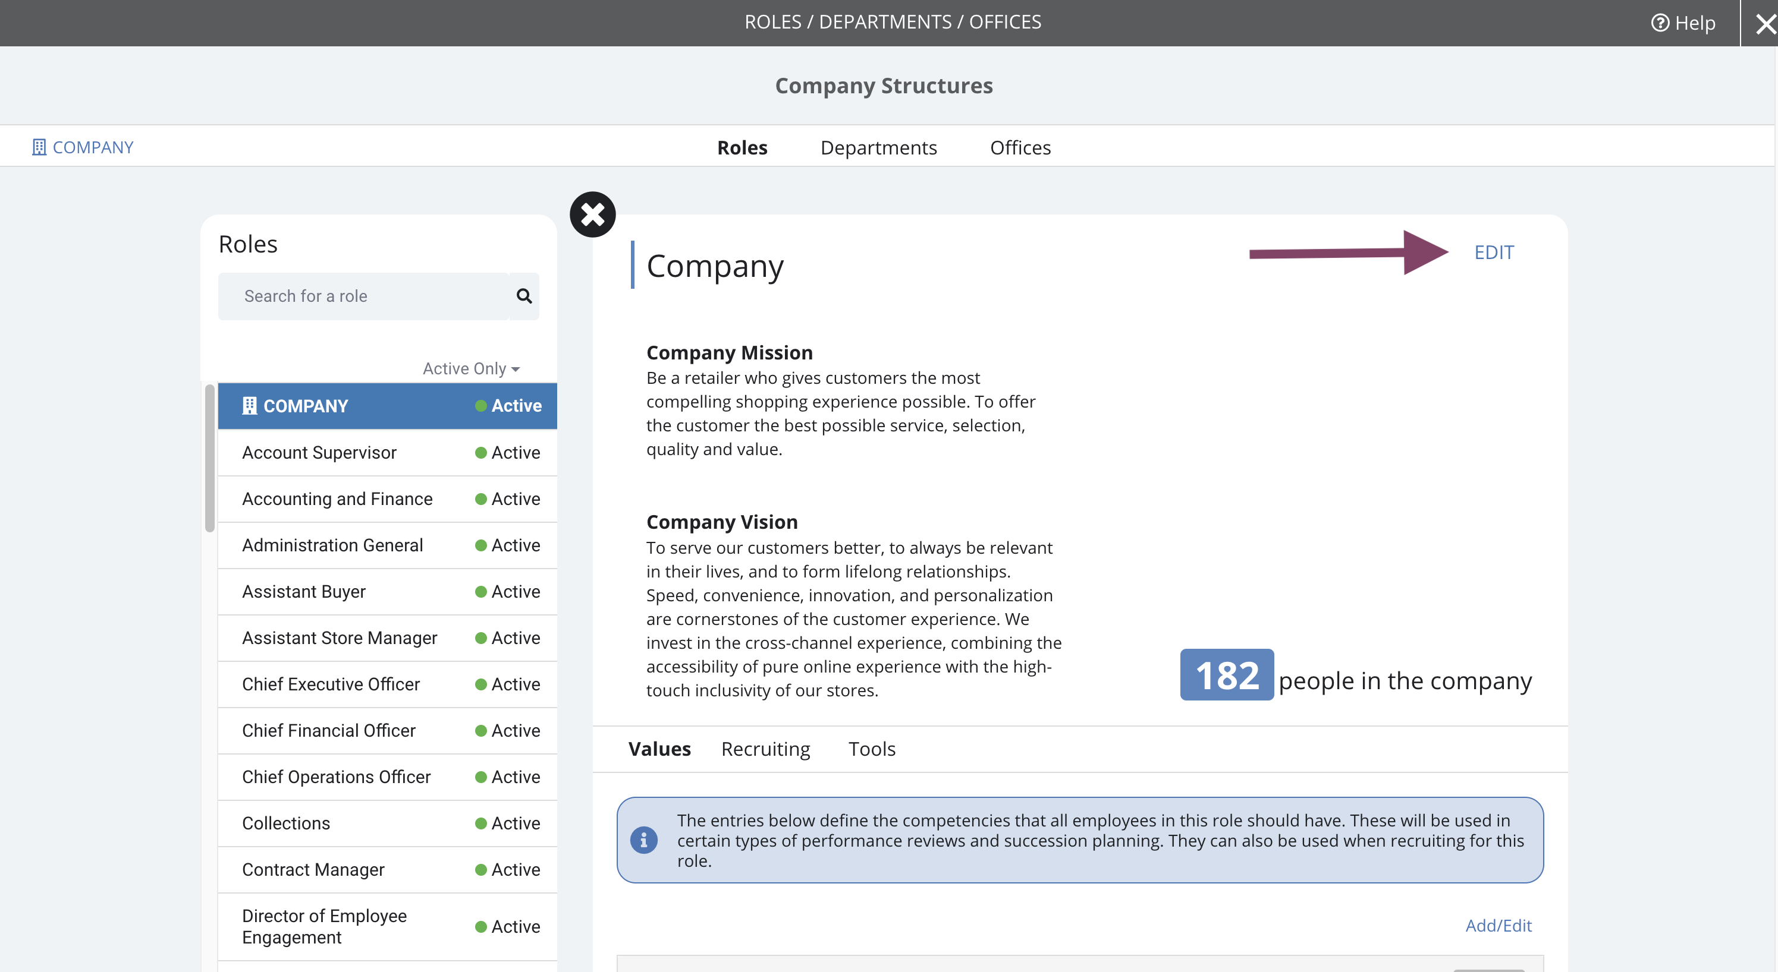Click the 182 people count badge
The image size is (1778, 972).
[1227, 675]
